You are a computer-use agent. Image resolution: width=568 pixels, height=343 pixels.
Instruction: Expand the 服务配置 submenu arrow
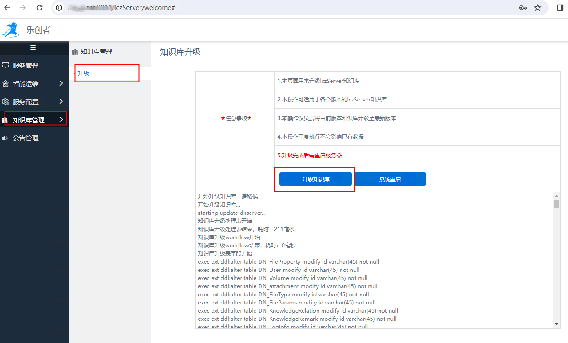(61, 101)
